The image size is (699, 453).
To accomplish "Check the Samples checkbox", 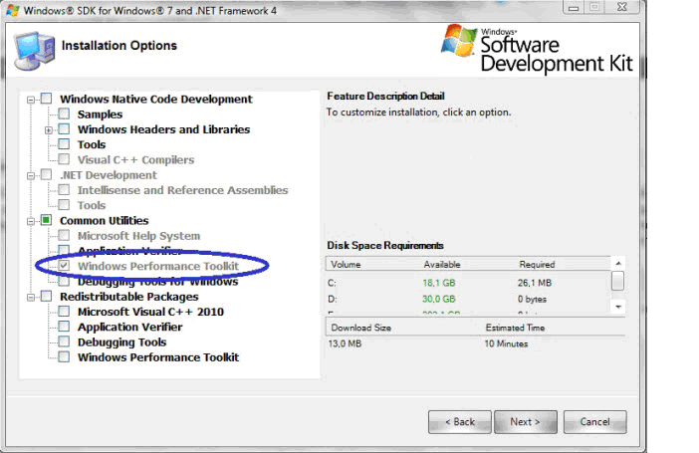I will click(64, 114).
